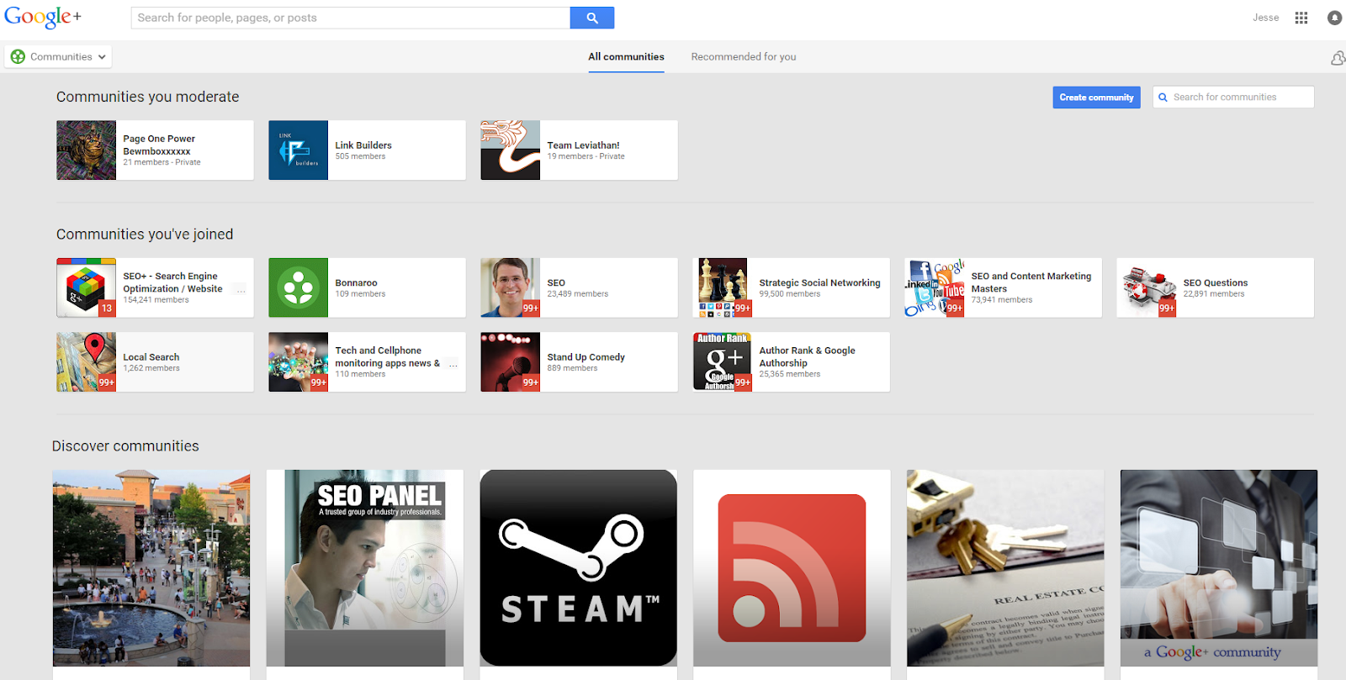Open SEO+ - Search Engine Optimization title

[x=172, y=282]
